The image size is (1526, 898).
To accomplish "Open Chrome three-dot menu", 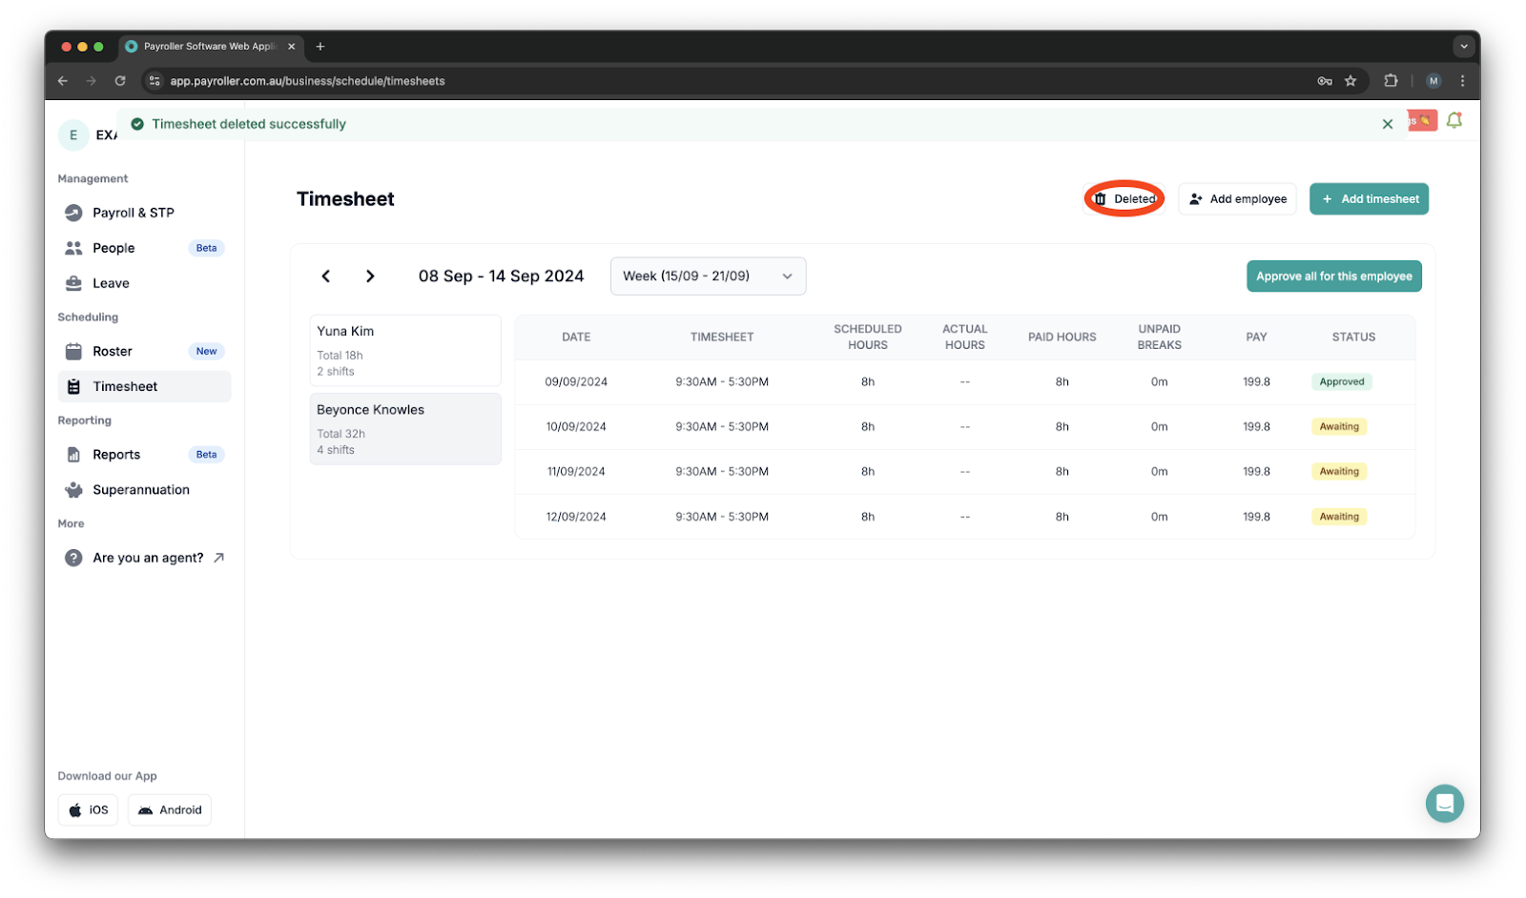I will pos(1462,81).
